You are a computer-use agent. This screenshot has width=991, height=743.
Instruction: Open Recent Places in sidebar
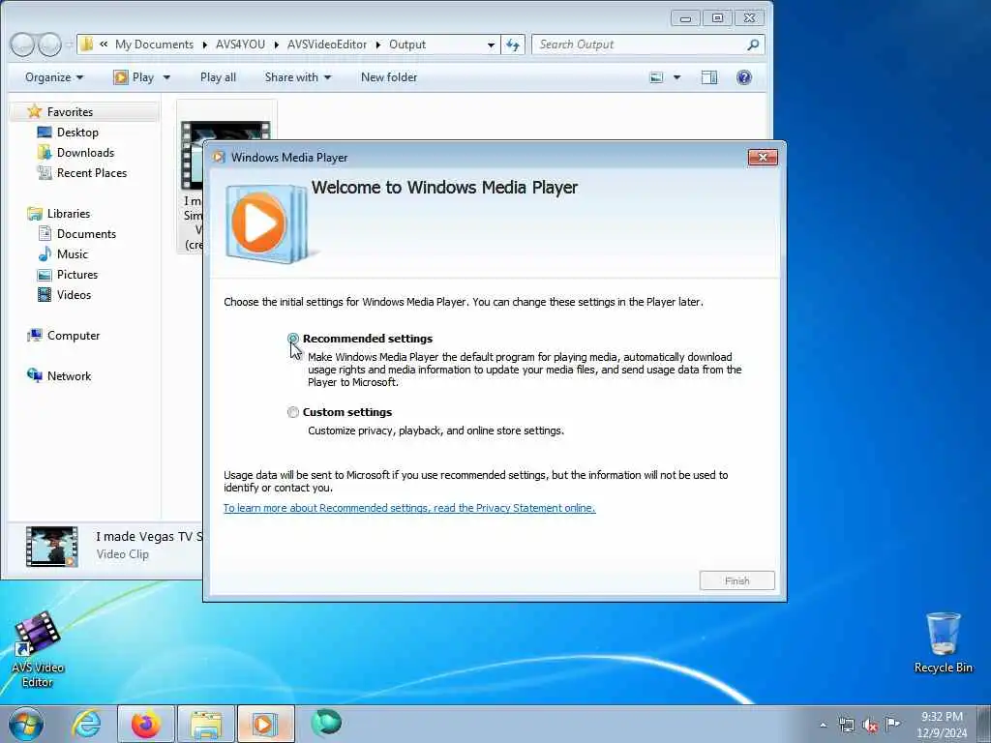pos(92,172)
